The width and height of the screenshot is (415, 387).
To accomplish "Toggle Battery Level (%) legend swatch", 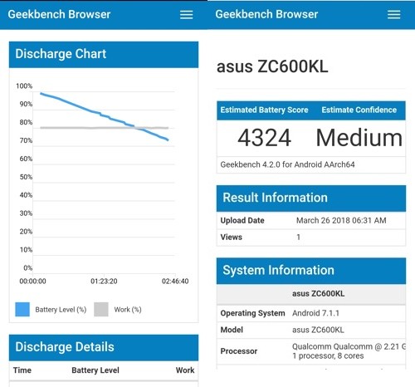I will pos(22,309).
